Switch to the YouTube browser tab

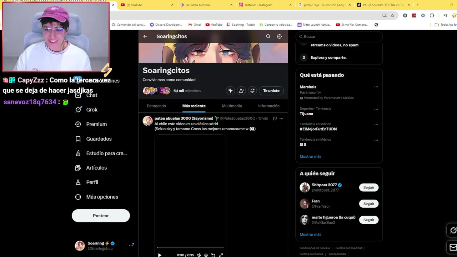pos(147,5)
